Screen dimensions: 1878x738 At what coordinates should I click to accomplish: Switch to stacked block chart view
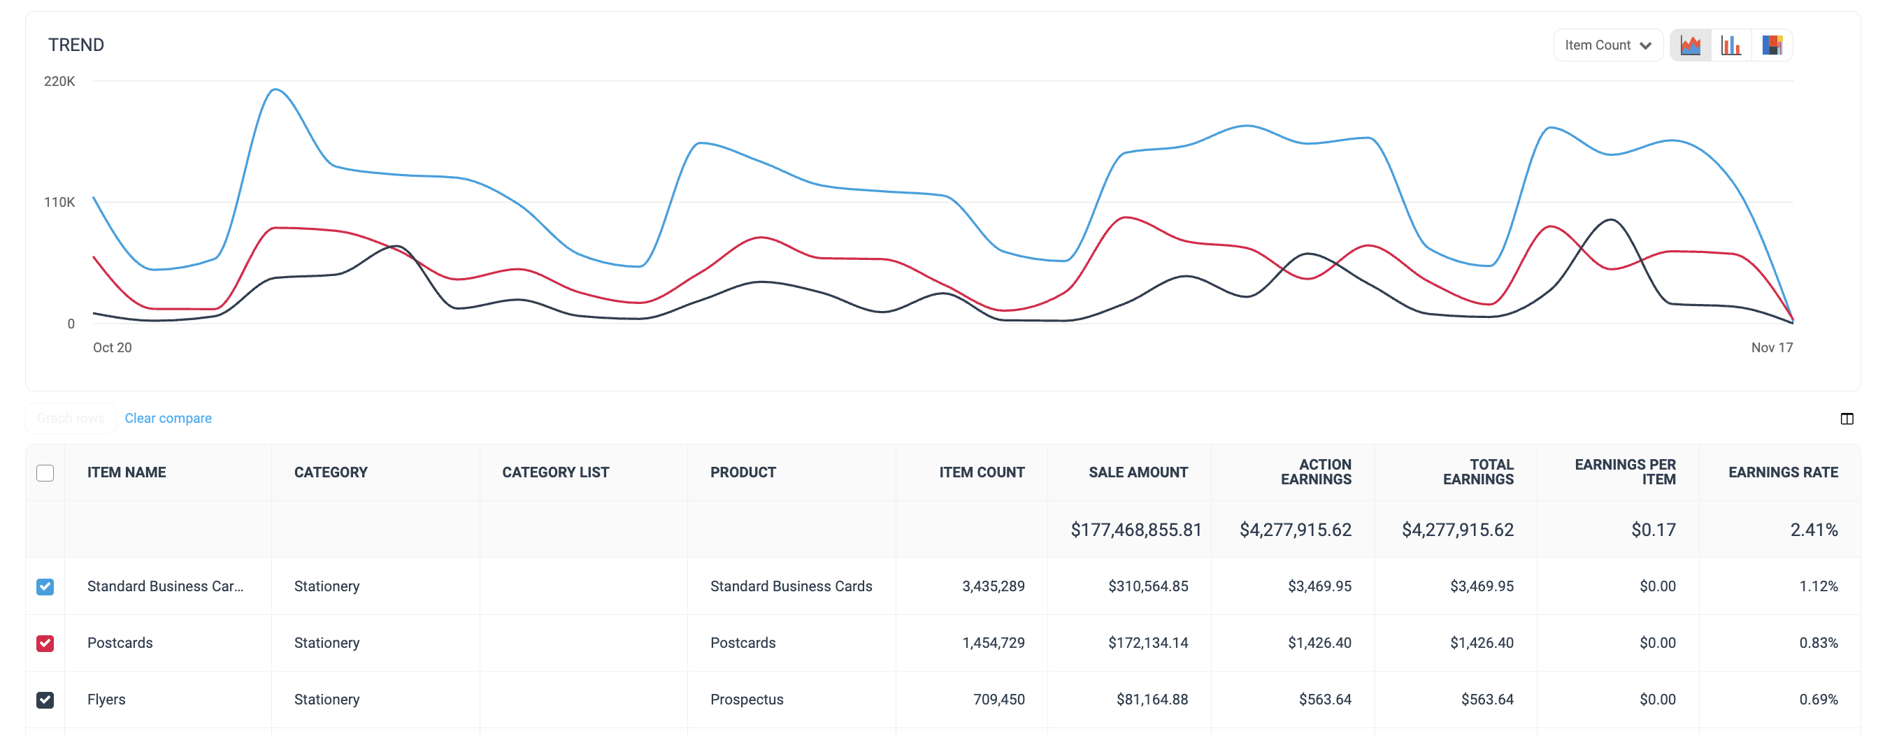(x=1772, y=45)
